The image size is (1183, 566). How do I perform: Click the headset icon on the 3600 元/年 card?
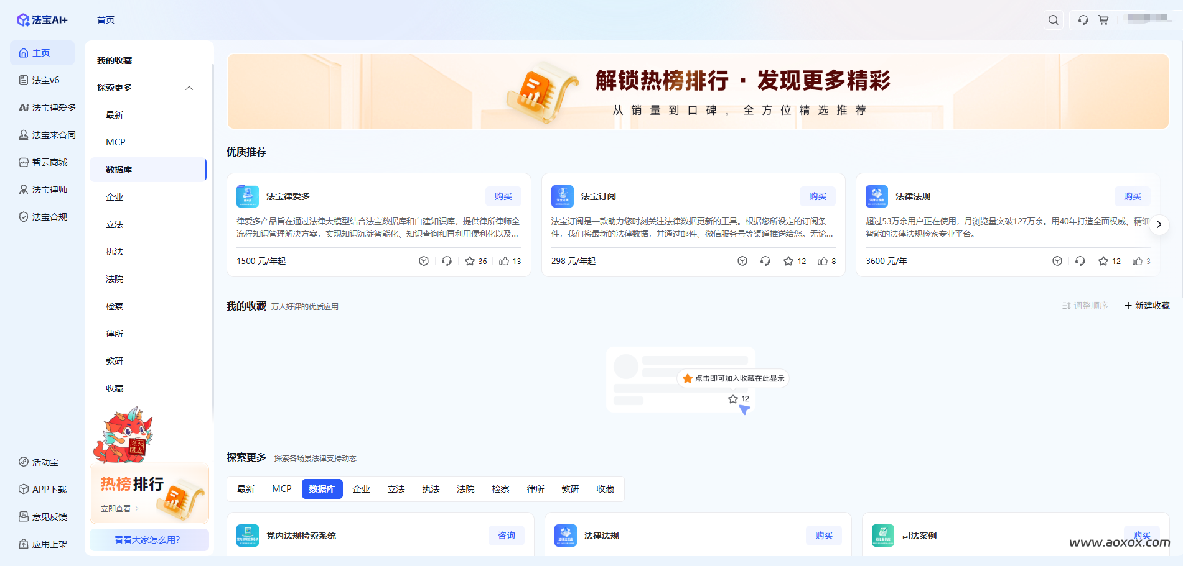click(x=1080, y=261)
